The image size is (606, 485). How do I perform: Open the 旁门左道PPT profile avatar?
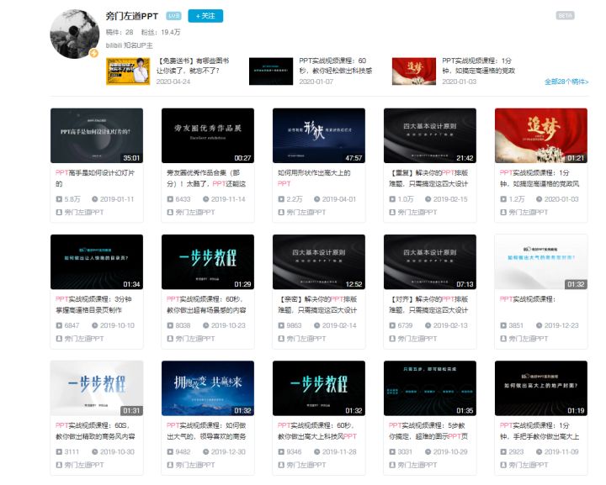pyautogui.click(x=75, y=34)
